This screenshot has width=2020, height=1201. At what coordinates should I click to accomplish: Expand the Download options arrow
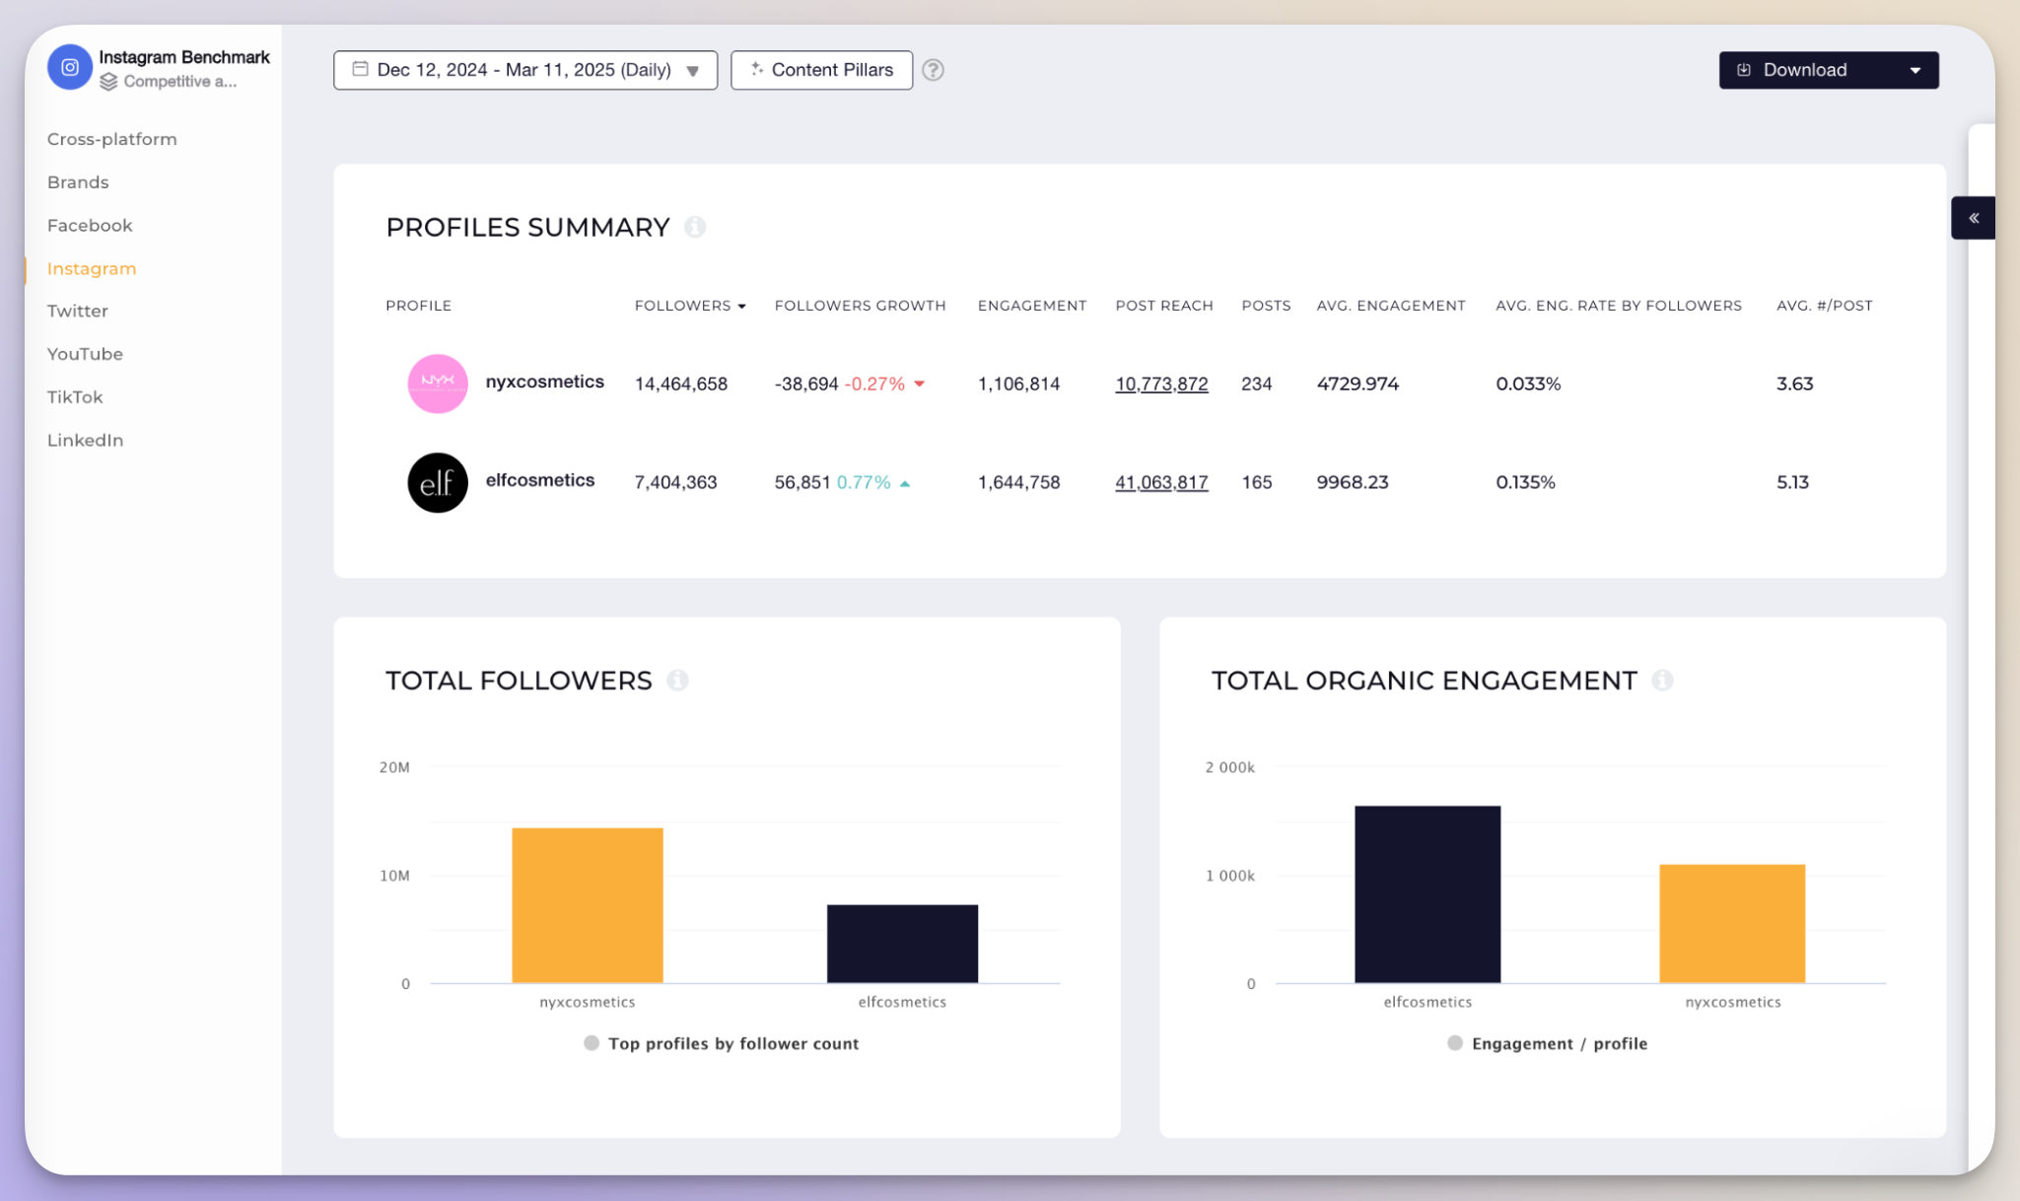pos(1916,70)
